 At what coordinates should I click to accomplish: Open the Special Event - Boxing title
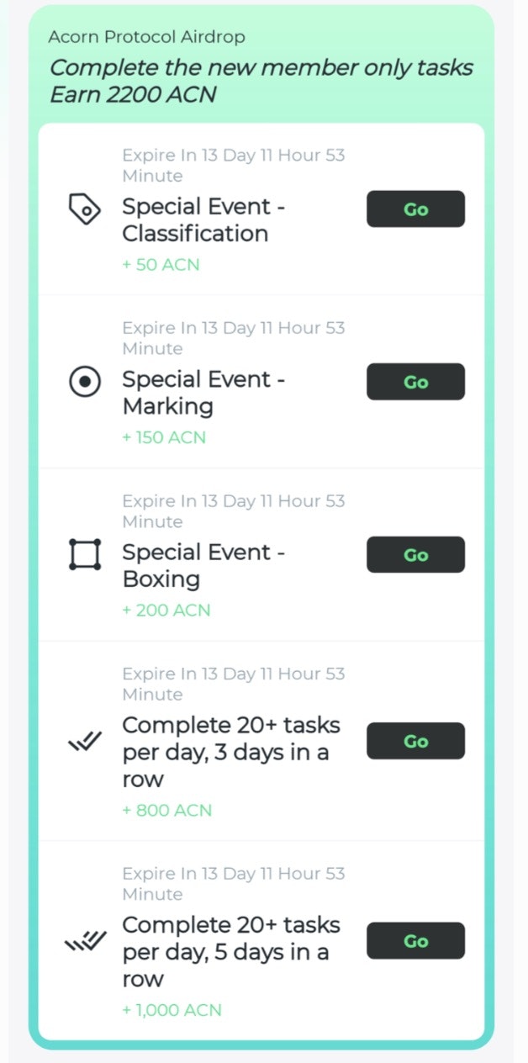203,566
